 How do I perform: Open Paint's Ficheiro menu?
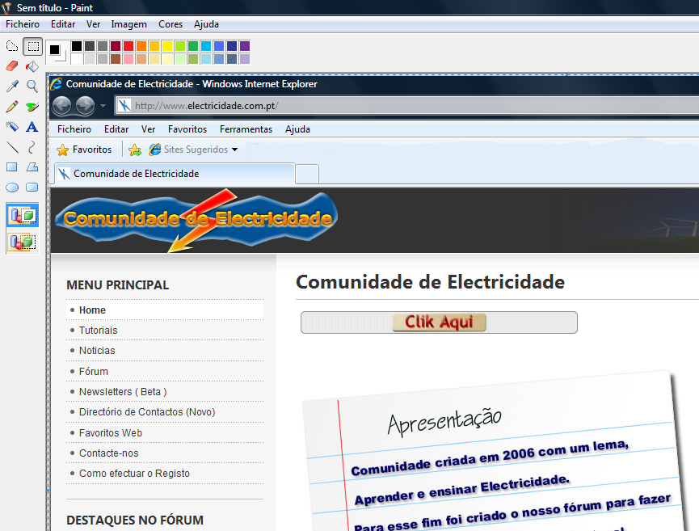tap(23, 24)
